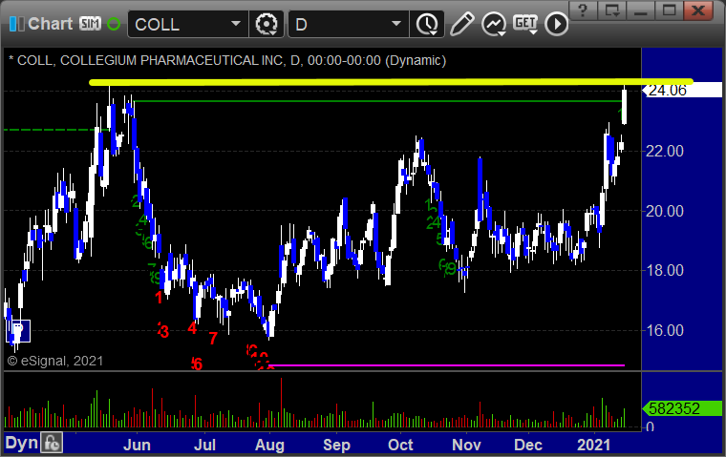Click the boxed marker icon near 16.00

pos(18,331)
